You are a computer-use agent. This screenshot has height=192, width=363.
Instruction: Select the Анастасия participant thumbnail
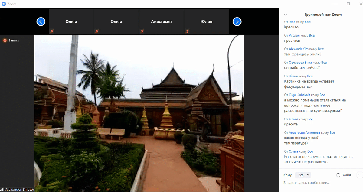pos(161,21)
